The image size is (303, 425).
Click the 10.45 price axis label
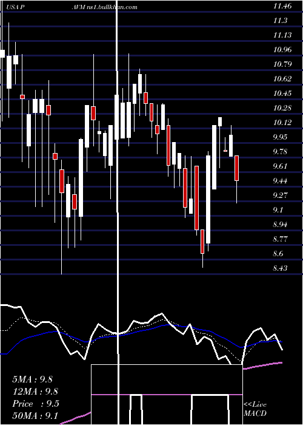coord(282,93)
